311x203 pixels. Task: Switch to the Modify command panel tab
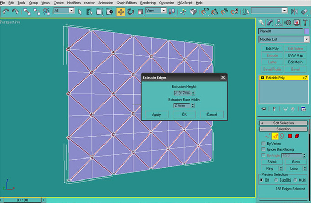pyautogui.click(x=270, y=22)
